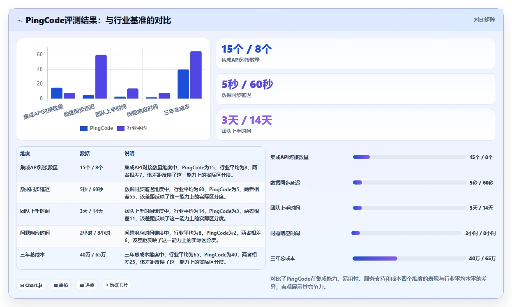Click the progress value 2小时 / 8小时
Screen dimensions: 512x307
point(480,233)
